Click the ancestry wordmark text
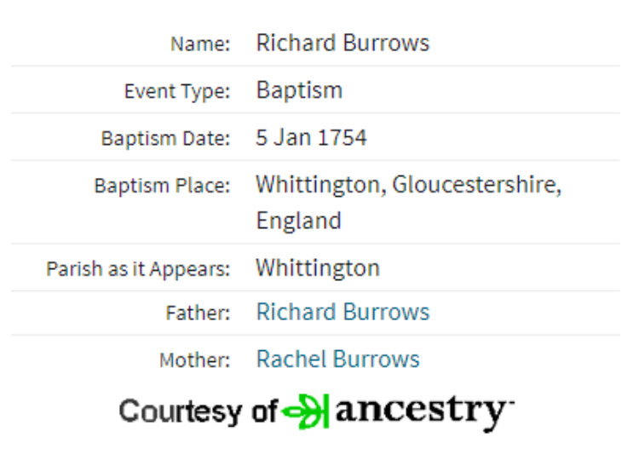639x460 pixels. (x=422, y=413)
